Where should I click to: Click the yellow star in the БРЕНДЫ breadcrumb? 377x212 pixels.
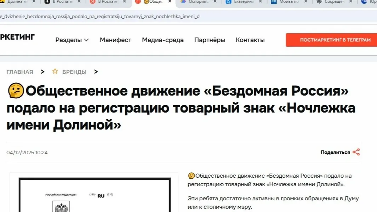55,71
